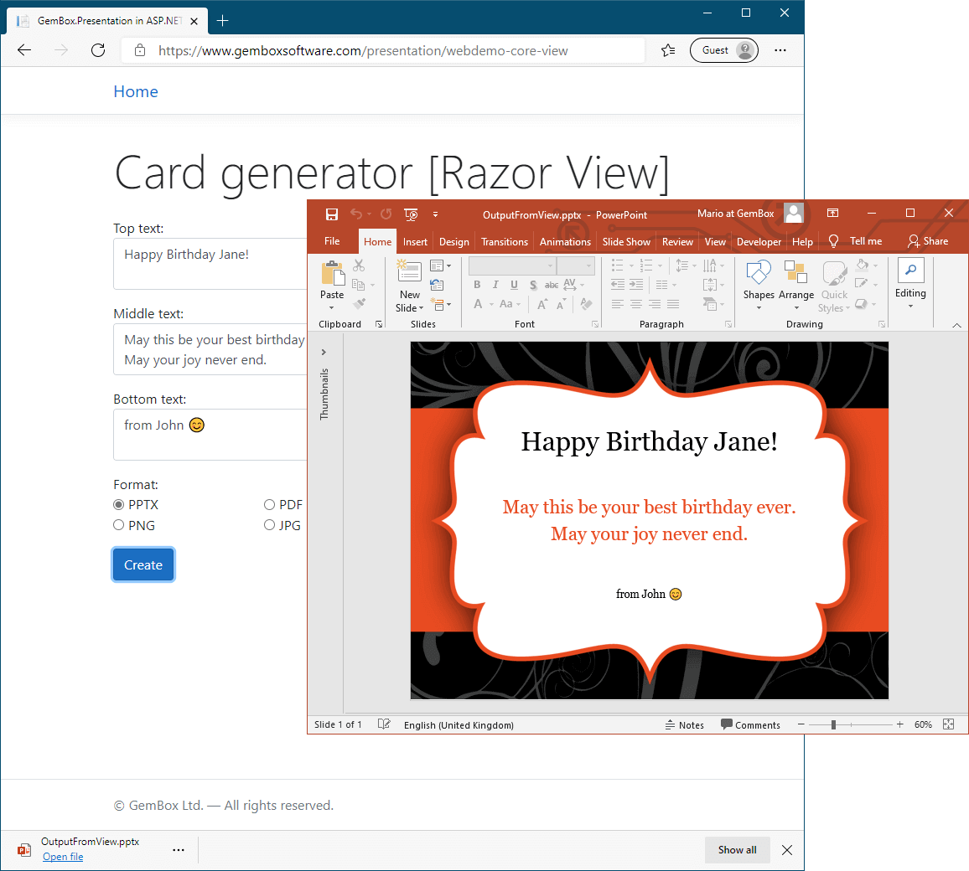
Task: Open Customize Quick Access Toolbar dropdown
Action: click(435, 215)
